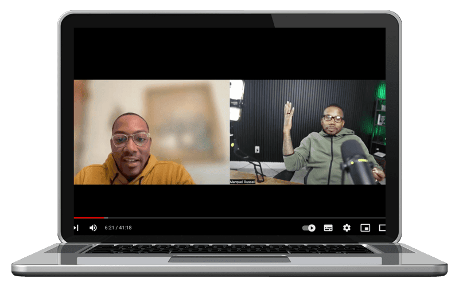Open the player Settings gear

[347, 228]
